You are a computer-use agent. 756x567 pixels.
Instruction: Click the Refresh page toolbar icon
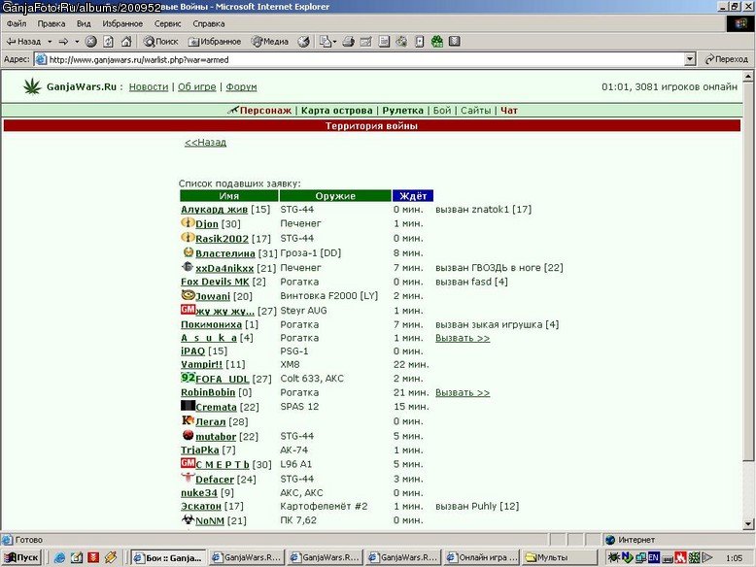[x=109, y=42]
